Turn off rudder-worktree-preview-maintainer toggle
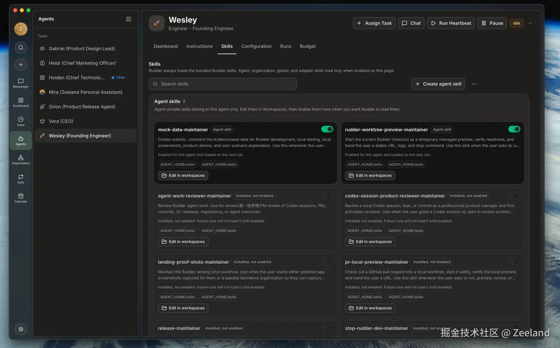 pyautogui.click(x=514, y=129)
